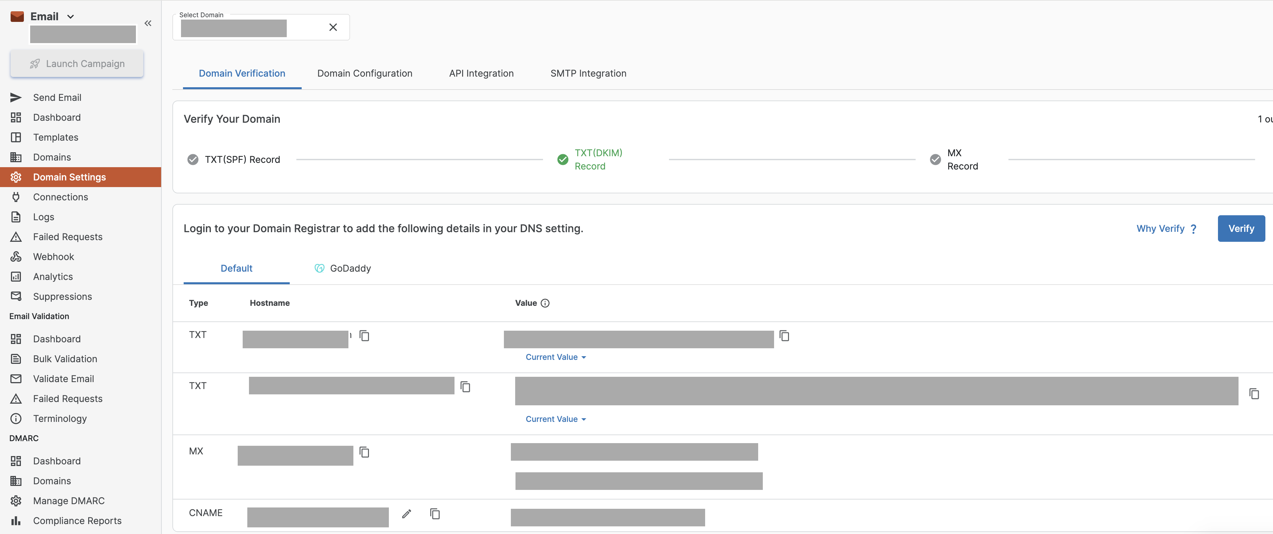Viewport: 1273px width, 534px height.
Task: Click the Select Domain input field
Action: (x=261, y=27)
